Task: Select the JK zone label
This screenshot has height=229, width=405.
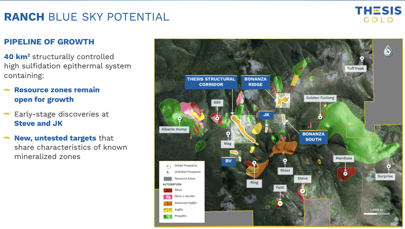Action: [266, 115]
